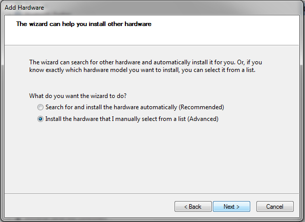This screenshot has width=305, height=222.
Task: Click the empty gray wizard body below the options
Action: pyautogui.click(x=151, y=157)
